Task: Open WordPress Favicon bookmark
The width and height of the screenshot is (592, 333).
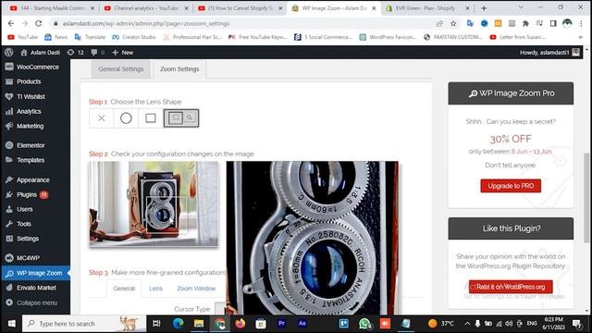Action: click(388, 37)
